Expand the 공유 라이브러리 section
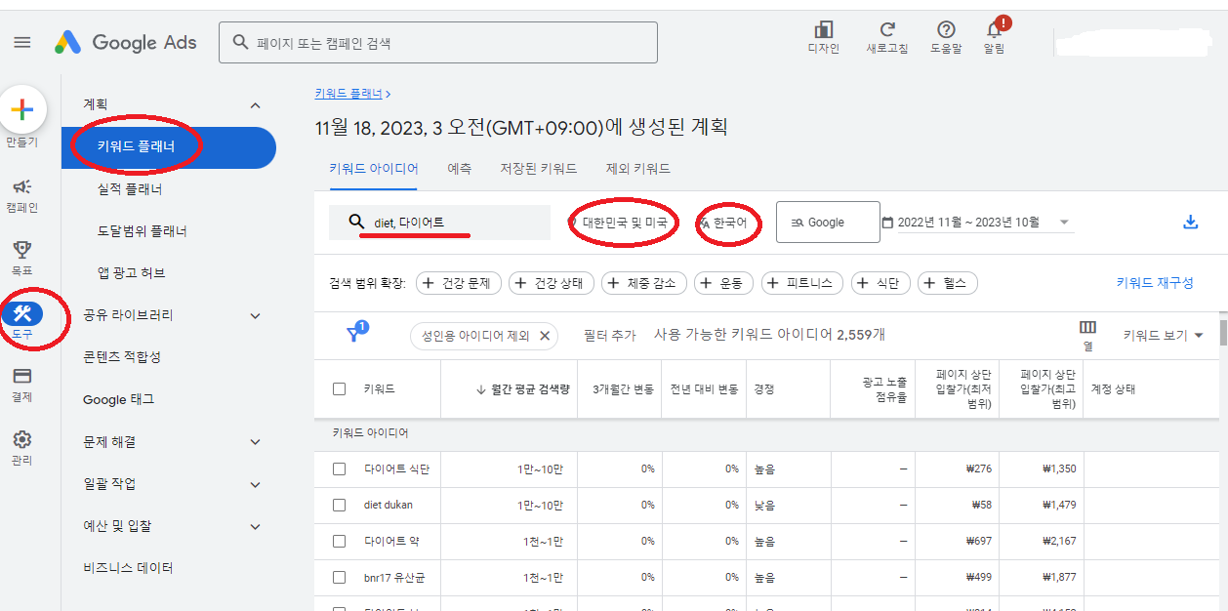 point(256,315)
